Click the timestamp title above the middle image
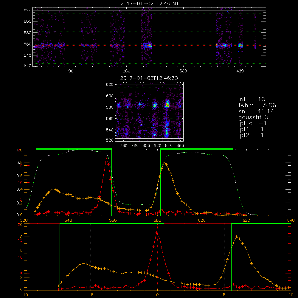 [x=149, y=78]
